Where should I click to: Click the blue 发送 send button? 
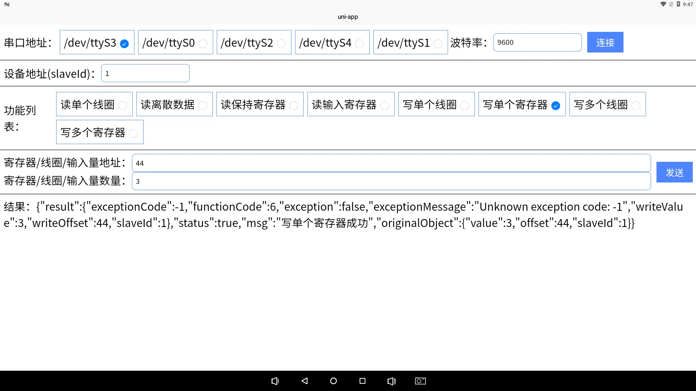click(x=674, y=172)
